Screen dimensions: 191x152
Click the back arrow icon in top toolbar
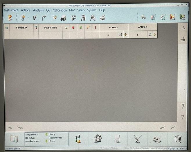click(x=143, y=17)
